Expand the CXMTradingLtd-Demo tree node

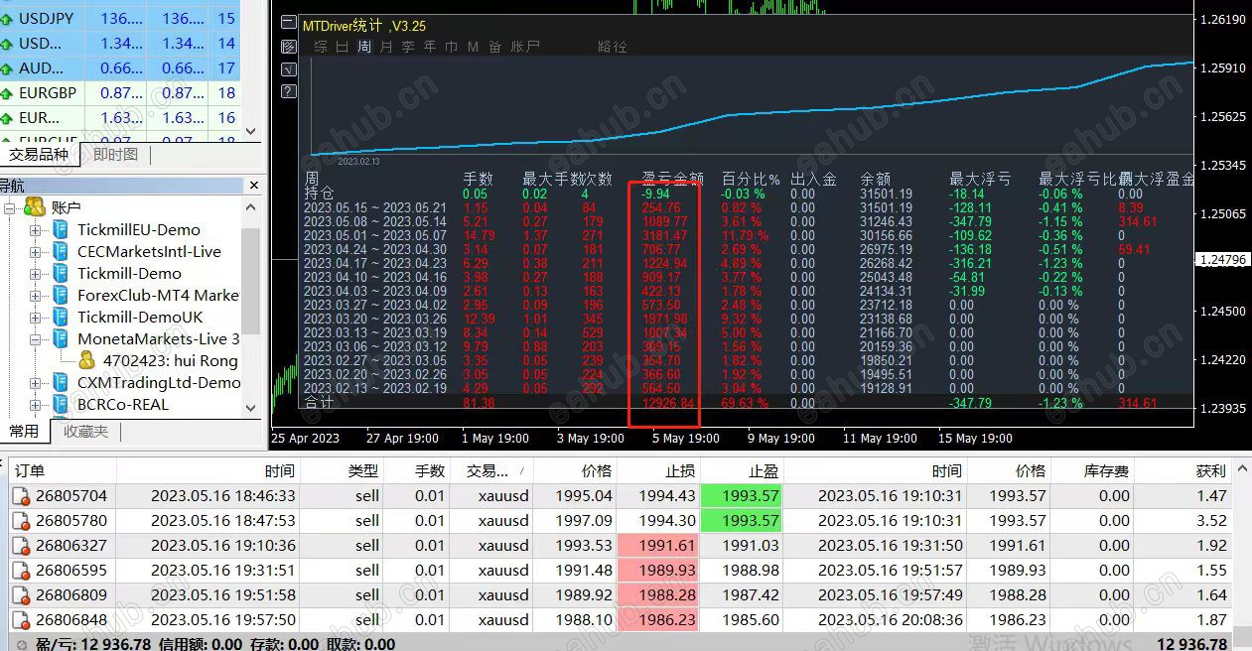tap(36, 383)
